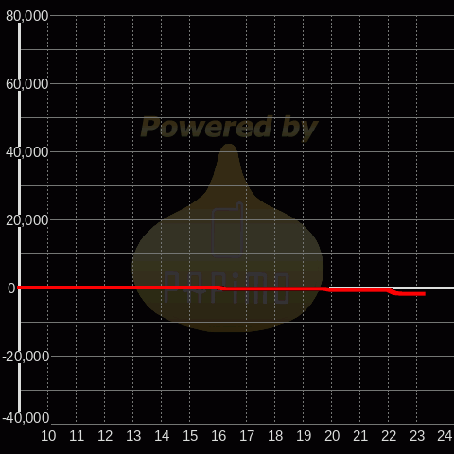Click the red line's dip at 16

click(221, 288)
